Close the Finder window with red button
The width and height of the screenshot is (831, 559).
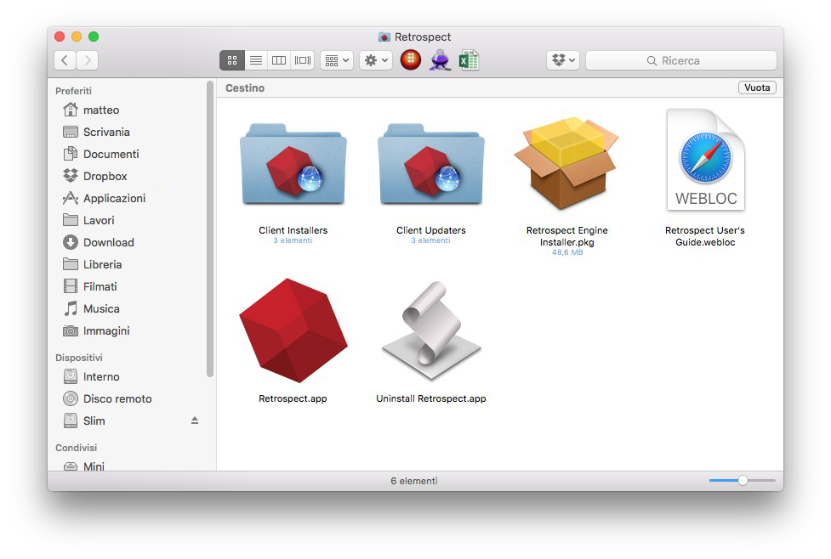pos(60,37)
